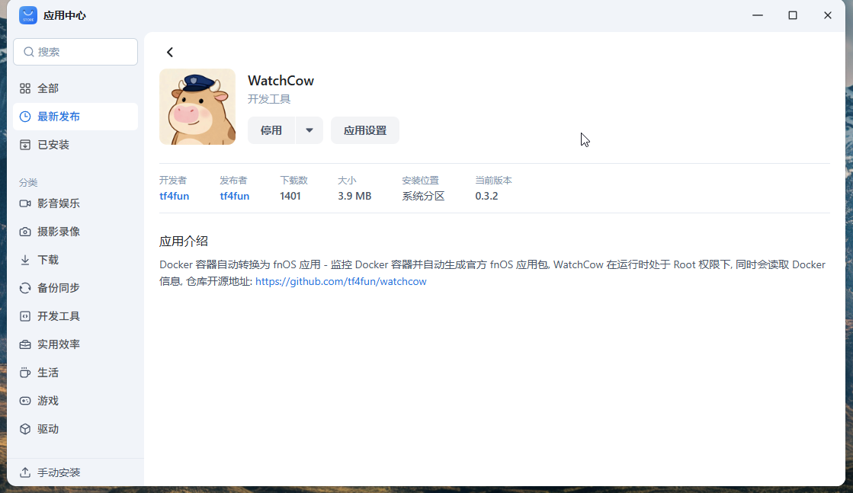Image resolution: width=853 pixels, height=493 pixels.
Task: Open 应用设置 app settings
Action: (x=365, y=130)
